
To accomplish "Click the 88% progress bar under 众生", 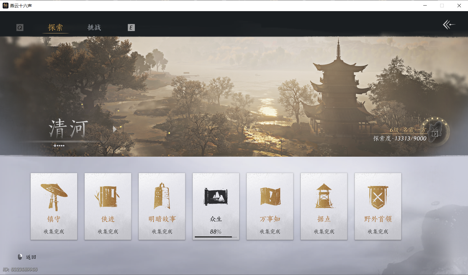I will click(x=216, y=236).
